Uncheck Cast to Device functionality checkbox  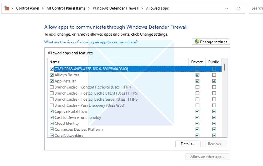tap(52, 117)
